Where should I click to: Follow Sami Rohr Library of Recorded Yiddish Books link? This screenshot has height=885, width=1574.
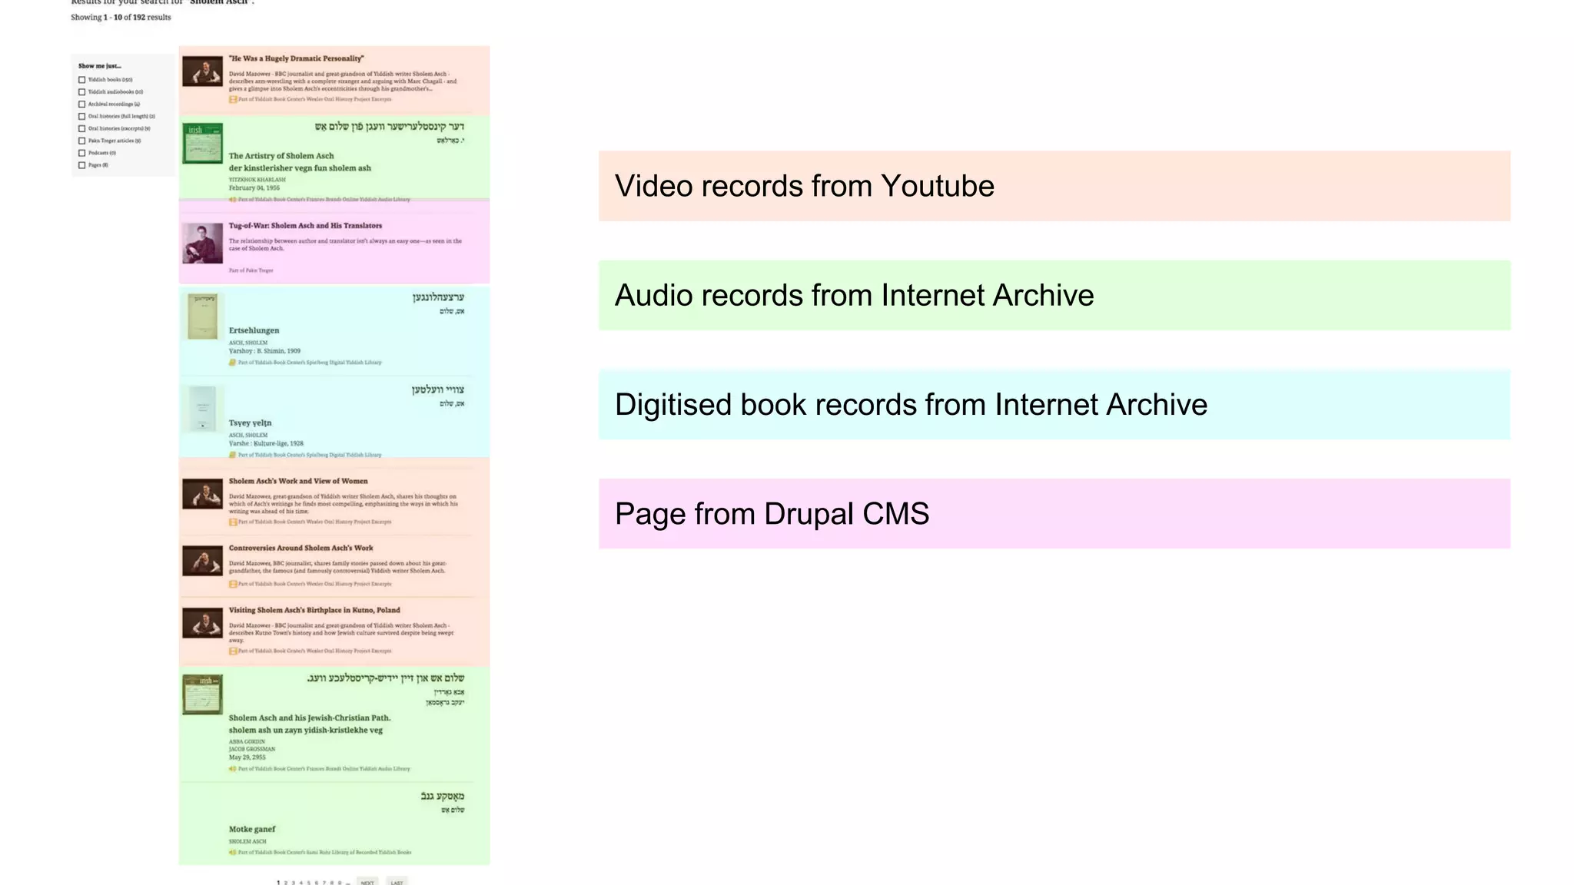coord(324,852)
